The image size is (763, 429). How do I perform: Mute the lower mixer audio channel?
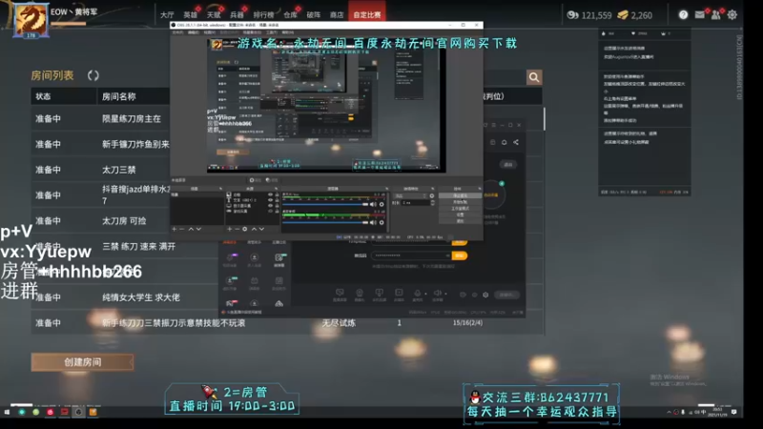tap(373, 223)
